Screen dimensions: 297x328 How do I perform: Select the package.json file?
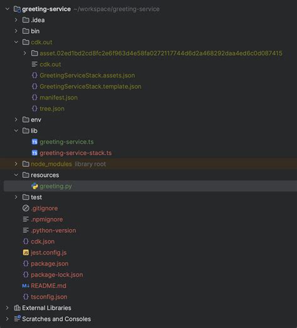(49, 264)
